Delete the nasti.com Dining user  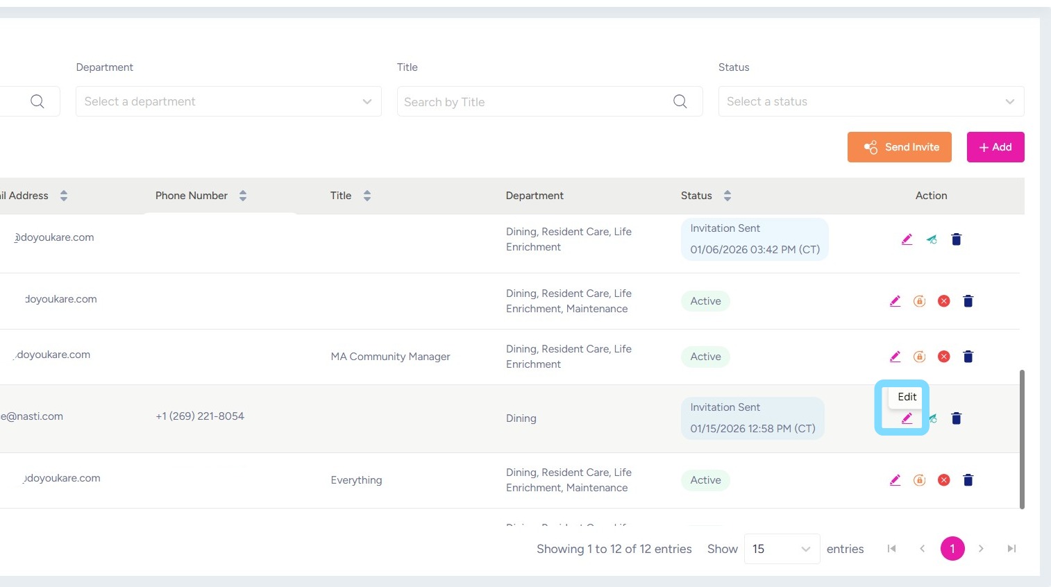pos(956,418)
